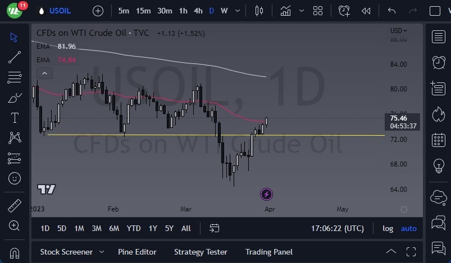451x263 pixels.
Task: Open the Strategy Tester tab
Action: (x=201, y=252)
